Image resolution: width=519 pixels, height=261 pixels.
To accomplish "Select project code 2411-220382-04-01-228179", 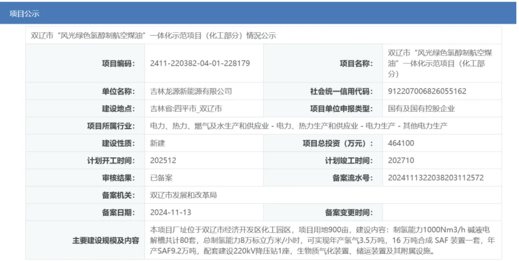I will [x=200, y=63].
